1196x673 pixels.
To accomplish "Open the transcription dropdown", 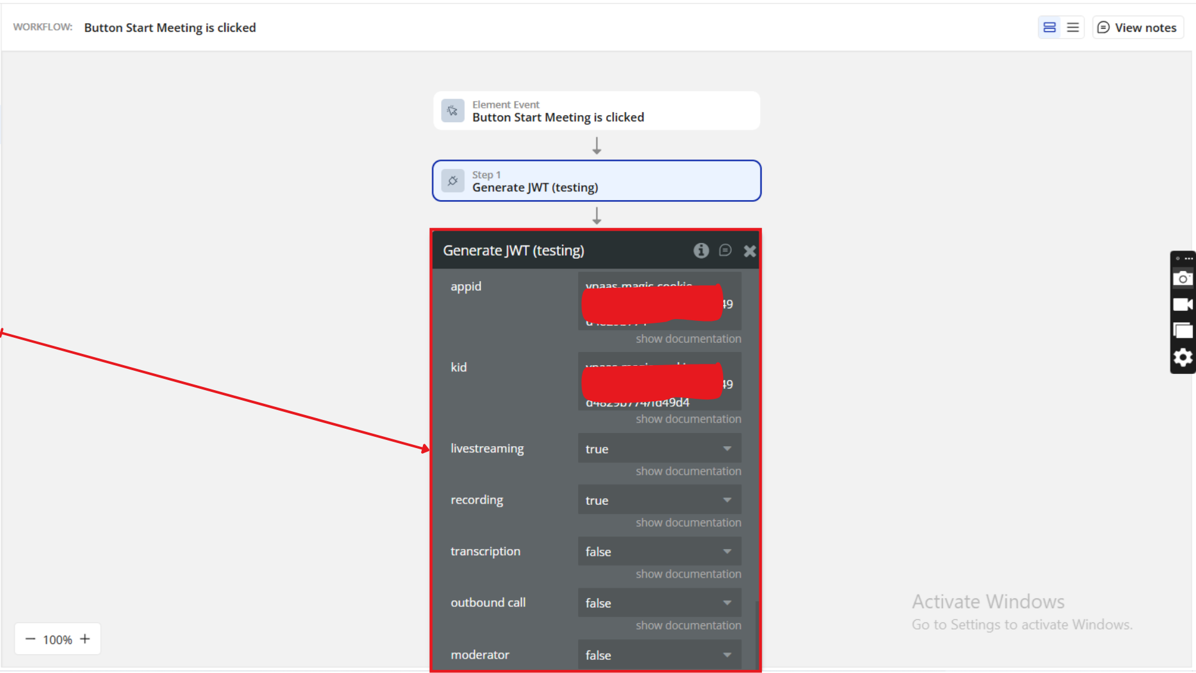I will pos(659,551).
